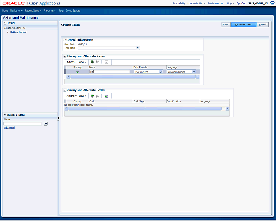The width and height of the screenshot is (276, 221).
Task: Click the Name input field containing CA
Action: (110, 72)
